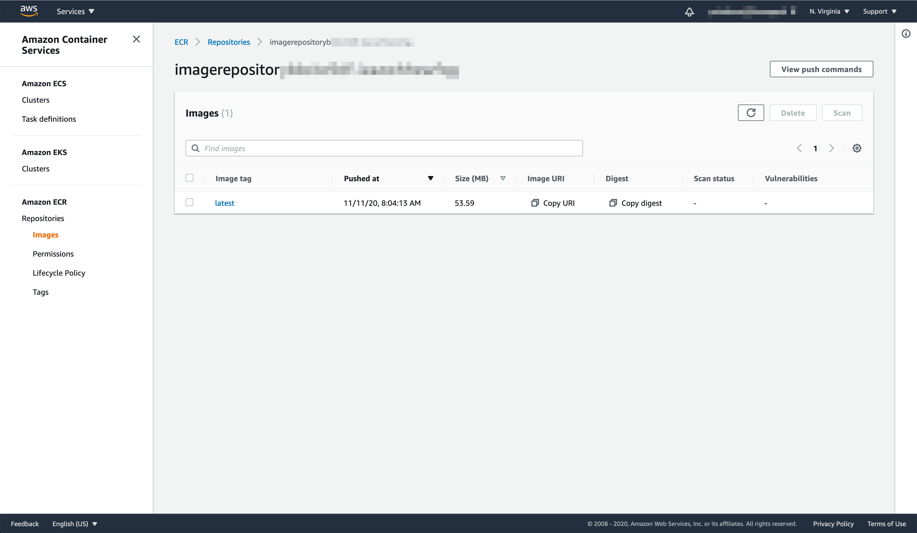Click the notification bell icon
This screenshot has width=917, height=533.
click(x=690, y=11)
